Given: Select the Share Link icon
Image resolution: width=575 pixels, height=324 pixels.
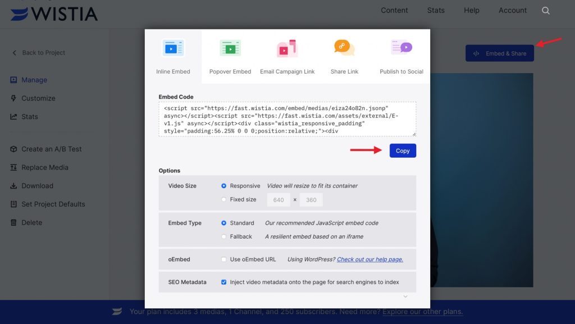Looking at the screenshot, I should [344, 48].
